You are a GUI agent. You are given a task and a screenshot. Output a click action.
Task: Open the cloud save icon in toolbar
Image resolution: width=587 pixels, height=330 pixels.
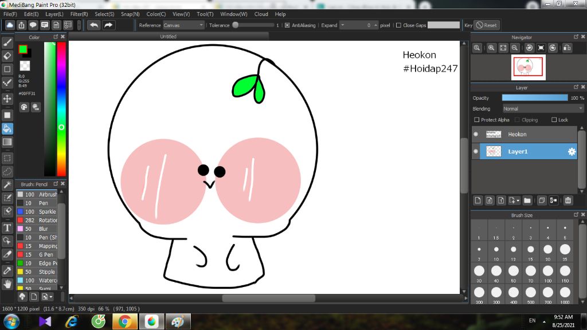pyautogui.click(x=10, y=25)
